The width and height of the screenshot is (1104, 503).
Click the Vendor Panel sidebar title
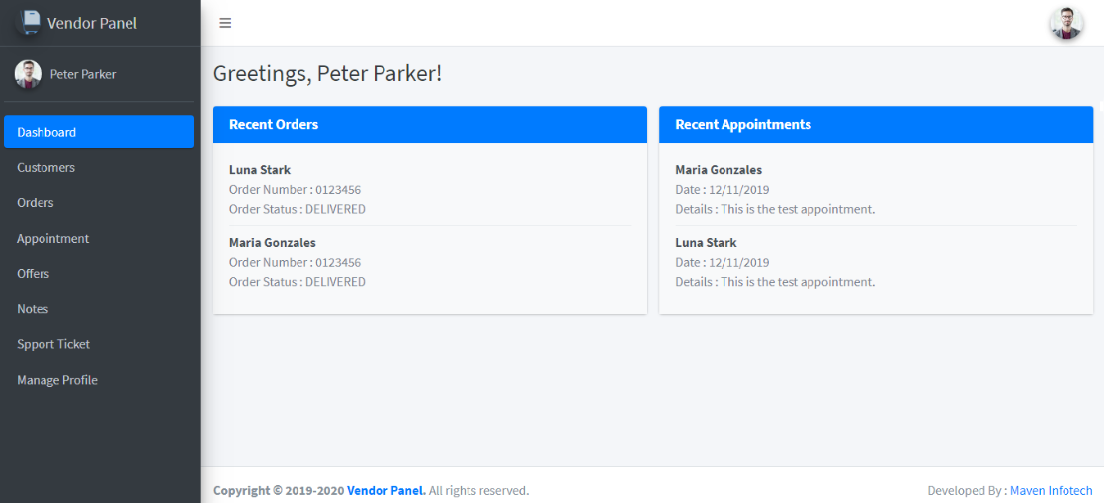(92, 23)
